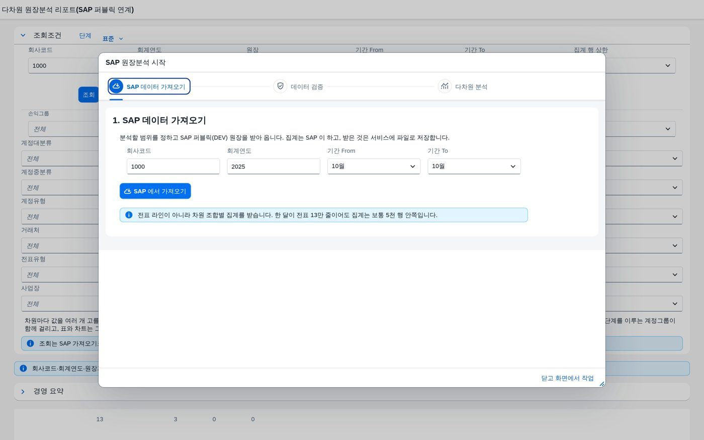Open the 표준 variant dropdown

pyautogui.click(x=113, y=39)
